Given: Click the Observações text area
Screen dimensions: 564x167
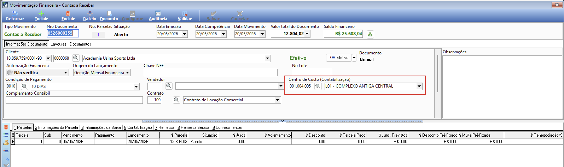Looking at the screenshot, I should click(502, 87).
